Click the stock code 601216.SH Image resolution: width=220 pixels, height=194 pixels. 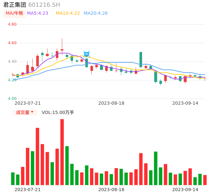coord(44,5)
